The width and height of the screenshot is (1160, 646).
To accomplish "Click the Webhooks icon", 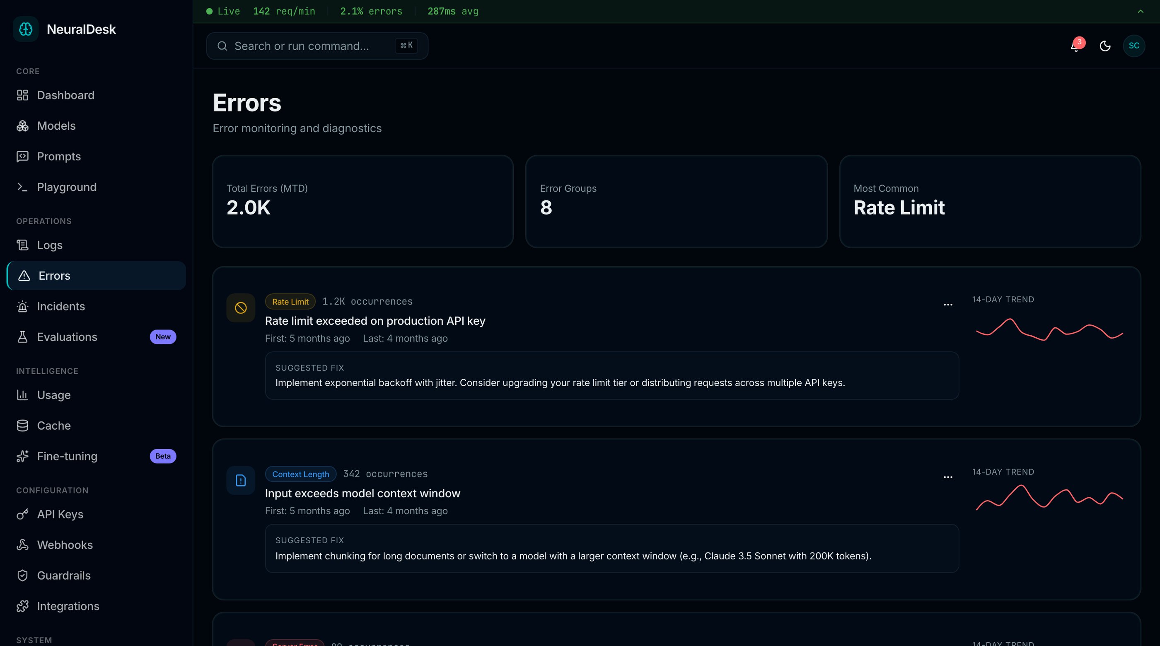I will [x=22, y=545].
